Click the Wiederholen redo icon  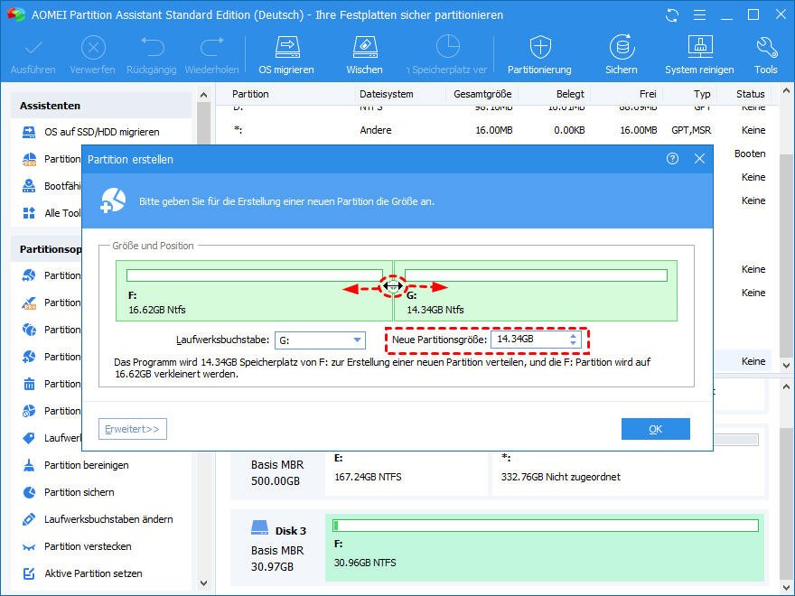tap(211, 48)
